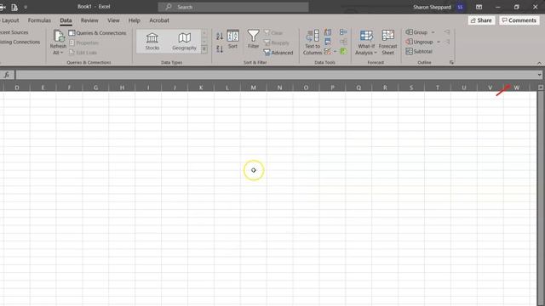
Task: Click Recent Sources
Action: 14,32
